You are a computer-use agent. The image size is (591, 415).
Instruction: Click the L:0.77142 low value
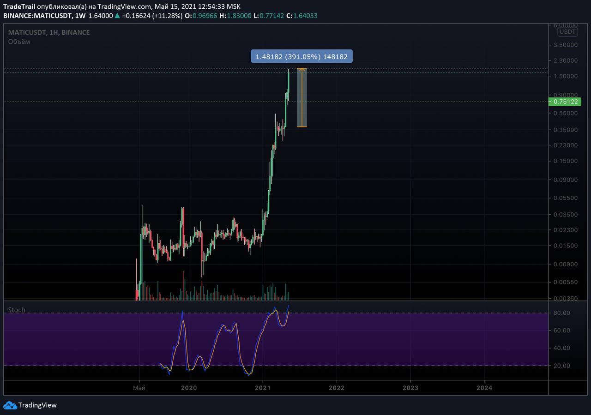tap(269, 16)
